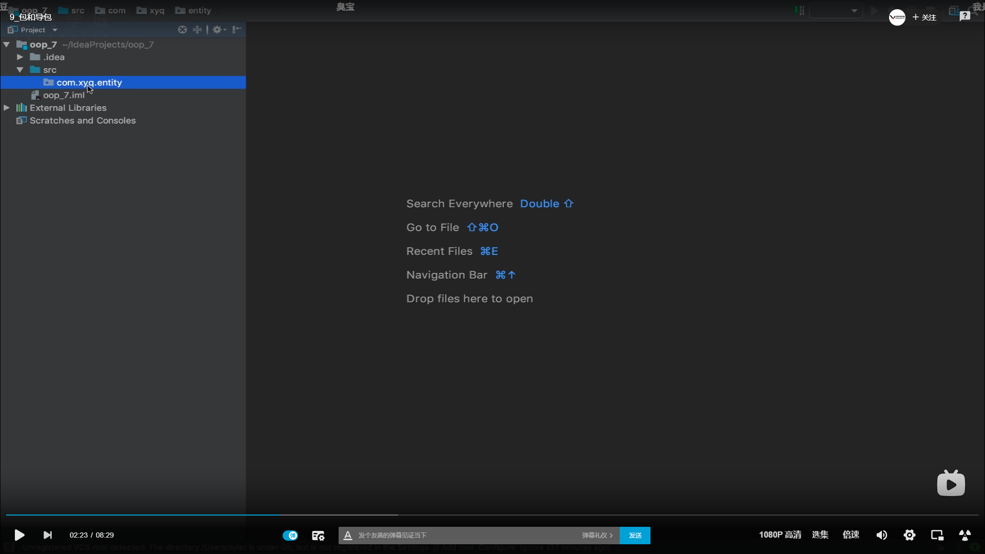The height and width of the screenshot is (554, 985).
Task: Hide the Project tool window
Action: pyautogui.click(x=237, y=30)
